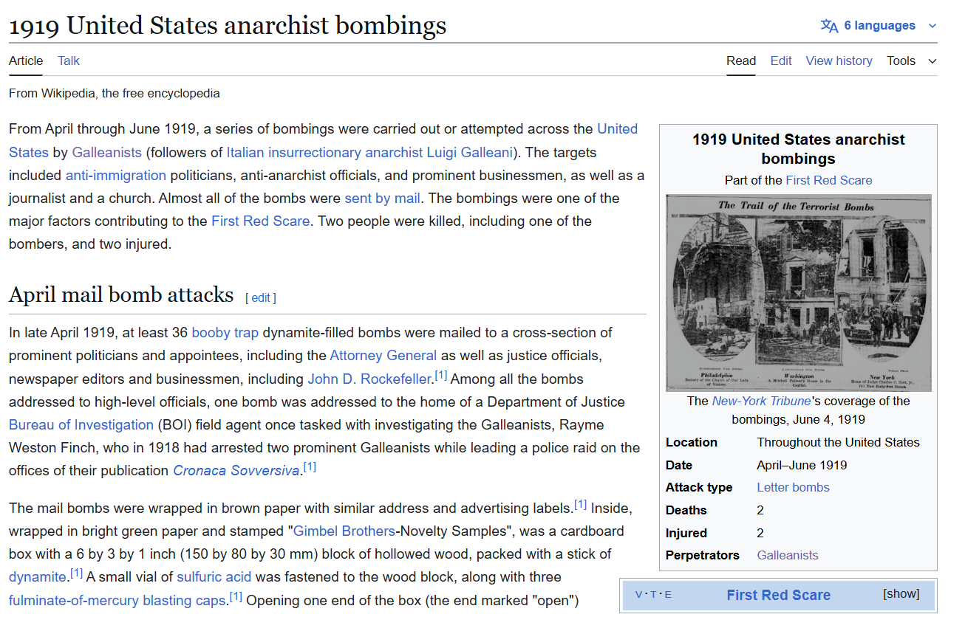
Task: Open the Galleanists link in Perpetrators row
Action: [788, 555]
